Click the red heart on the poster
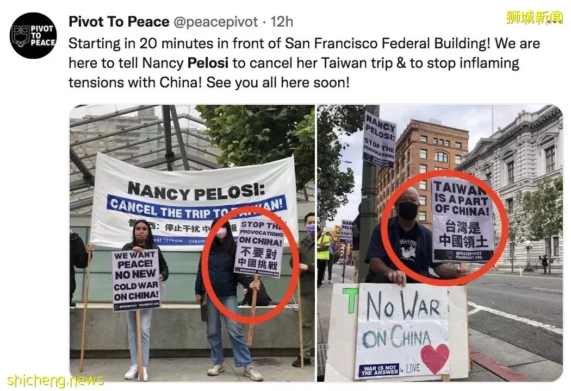 435,358
